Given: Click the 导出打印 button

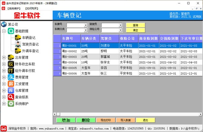Looking at the screenshot, I should pyautogui.click(x=106, y=120).
